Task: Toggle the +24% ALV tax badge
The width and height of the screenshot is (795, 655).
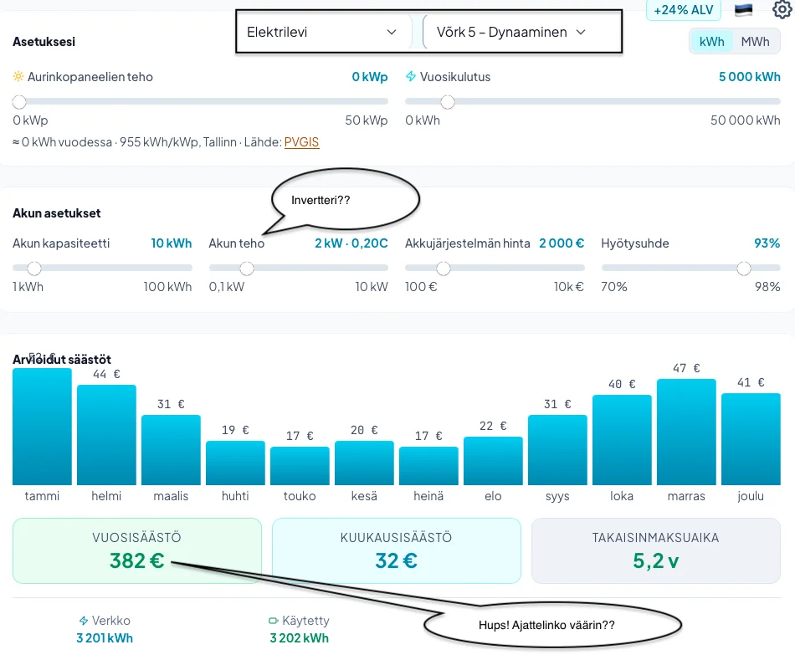Action: click(x=684, y=10)
